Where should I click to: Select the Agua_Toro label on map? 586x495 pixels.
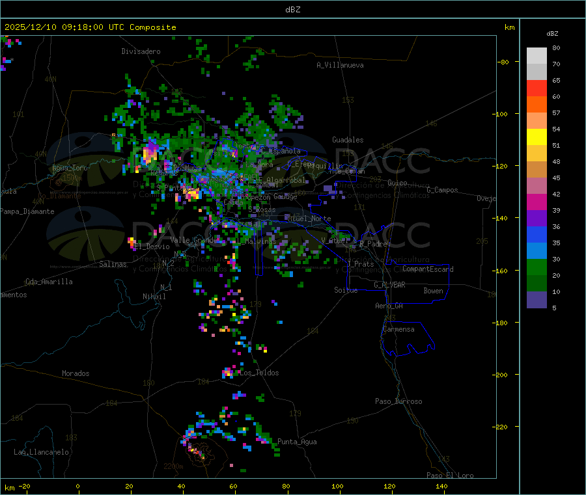click(x=70, y=168)
